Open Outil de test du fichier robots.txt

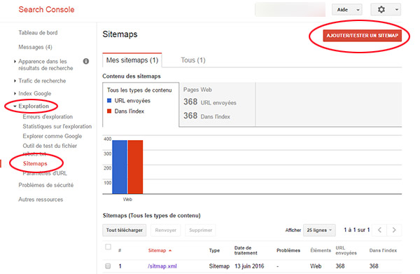[x=50, y=149]
